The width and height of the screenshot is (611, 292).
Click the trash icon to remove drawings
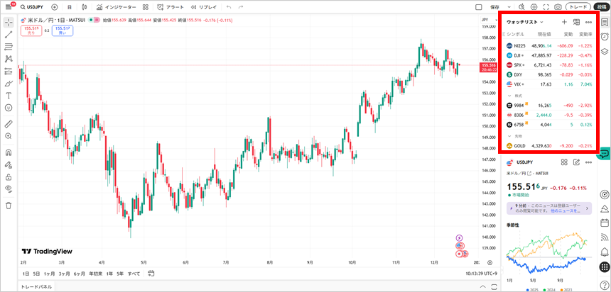coord(9,205)
